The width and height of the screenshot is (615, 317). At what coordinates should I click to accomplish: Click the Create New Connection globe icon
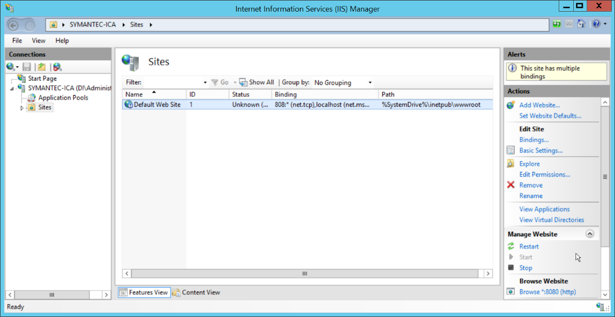[11, 67]
